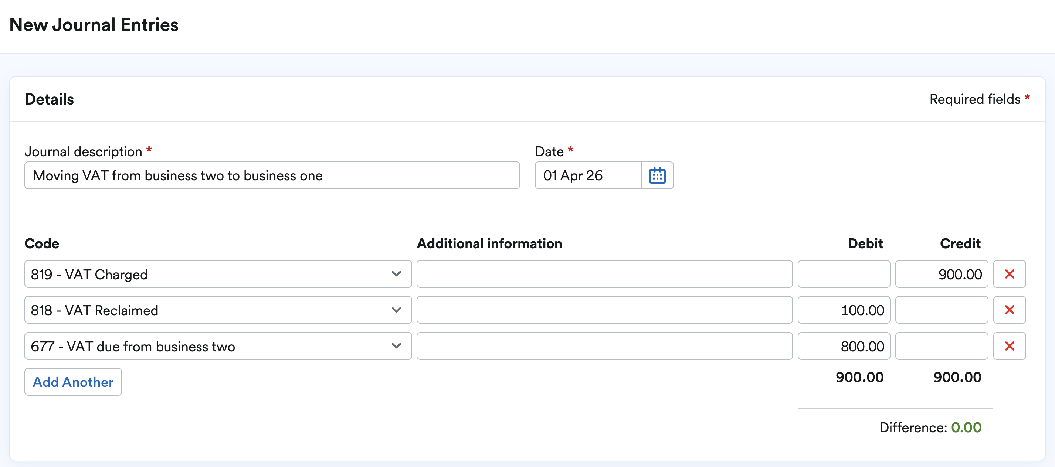
Task: Click the empty Debit field for VAT Charged
Action: pos(844,274)
